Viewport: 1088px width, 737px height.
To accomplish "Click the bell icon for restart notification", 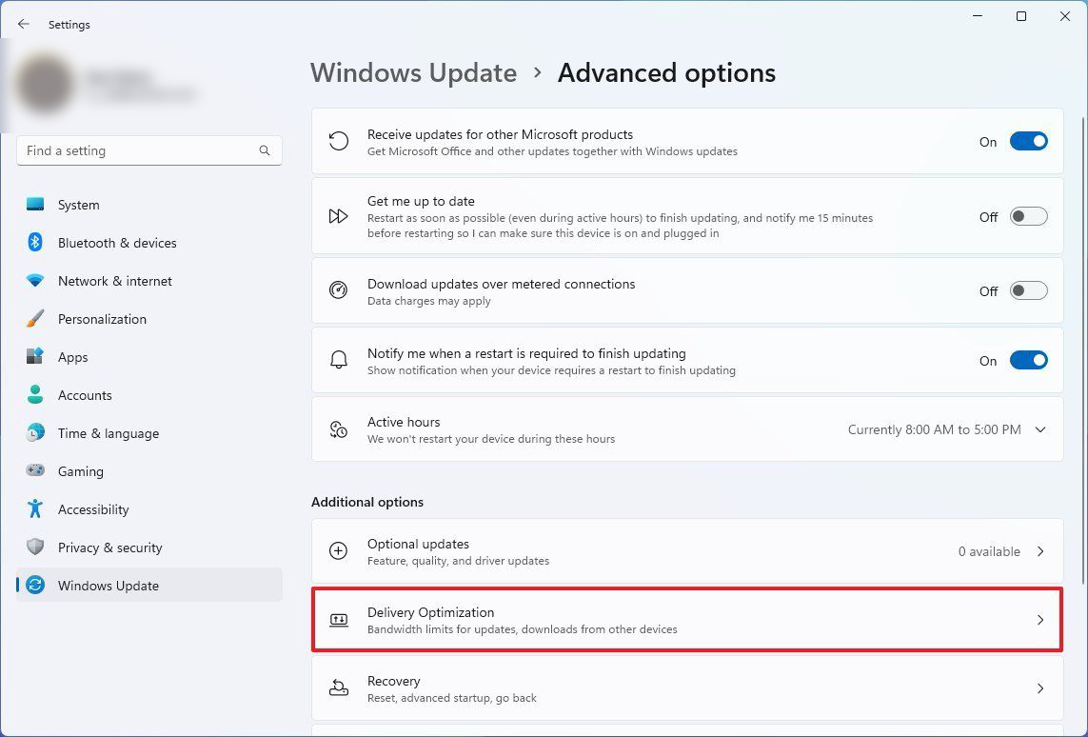I will pyautogui.click(x=339, y=360).
